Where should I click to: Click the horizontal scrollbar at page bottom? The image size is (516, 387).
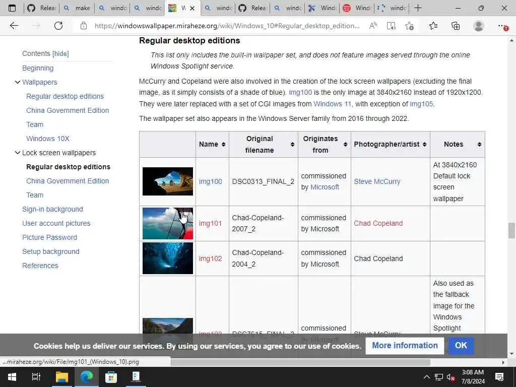tap(300, 362)
